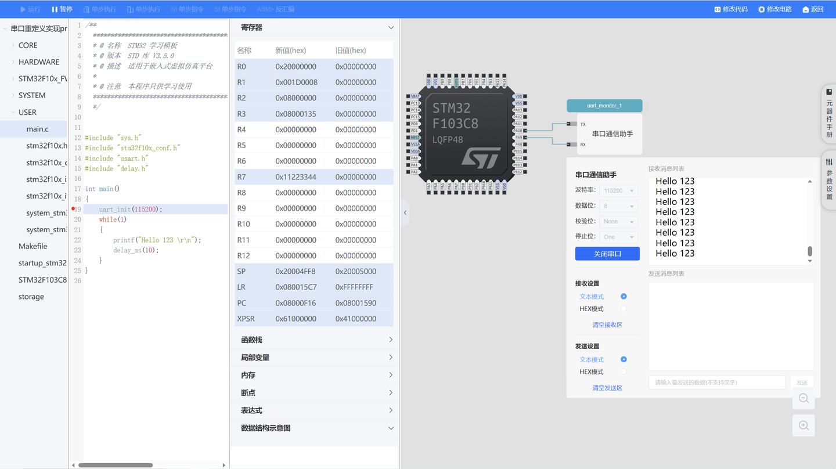Open the 校验位 parity dropdown
836x469 pixels.
pos(618,221)
